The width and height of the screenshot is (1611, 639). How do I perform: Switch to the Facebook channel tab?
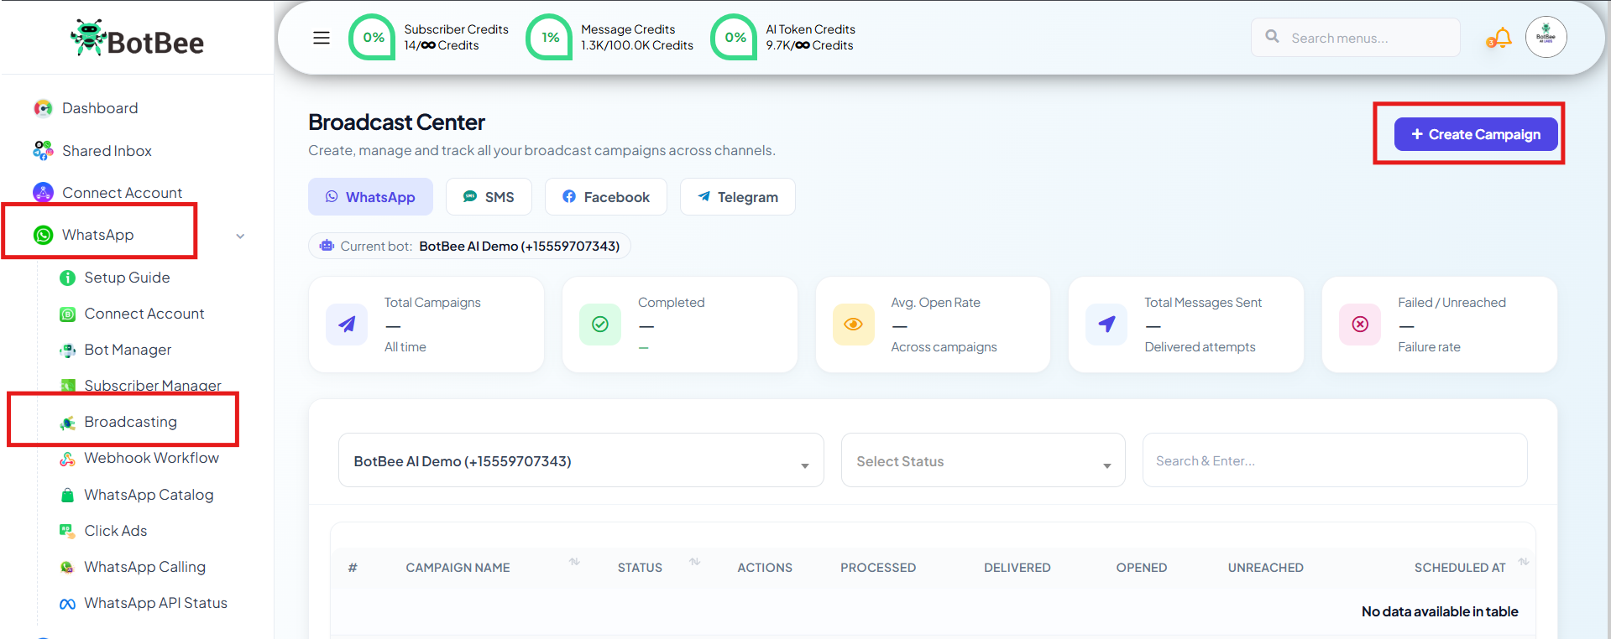click(x=606, y=197)
